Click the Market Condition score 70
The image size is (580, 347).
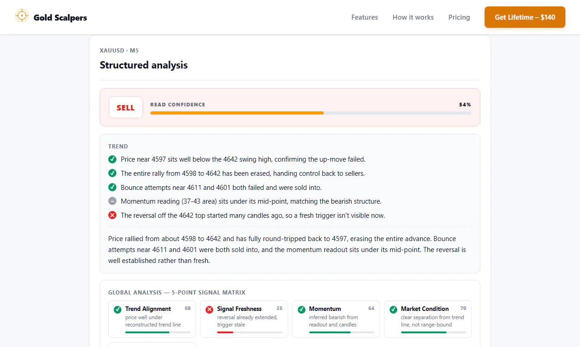pyautogui.click(x=463, y=309)
